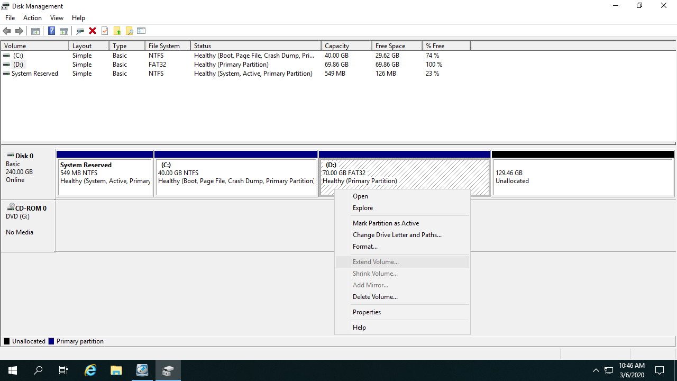This screenshot has width=677, height=381.
Task: Select System Reserved row in volume list
Action: (35, 74)
